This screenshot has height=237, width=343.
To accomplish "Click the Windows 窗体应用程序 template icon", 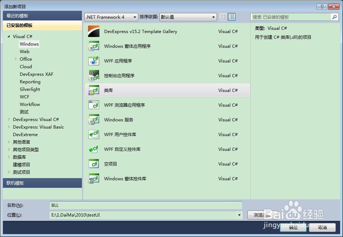I will tap(94, 46).
